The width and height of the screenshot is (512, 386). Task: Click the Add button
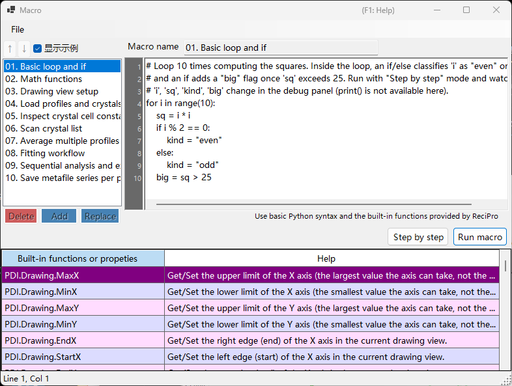pyautogui.click(x=59, y=216)
